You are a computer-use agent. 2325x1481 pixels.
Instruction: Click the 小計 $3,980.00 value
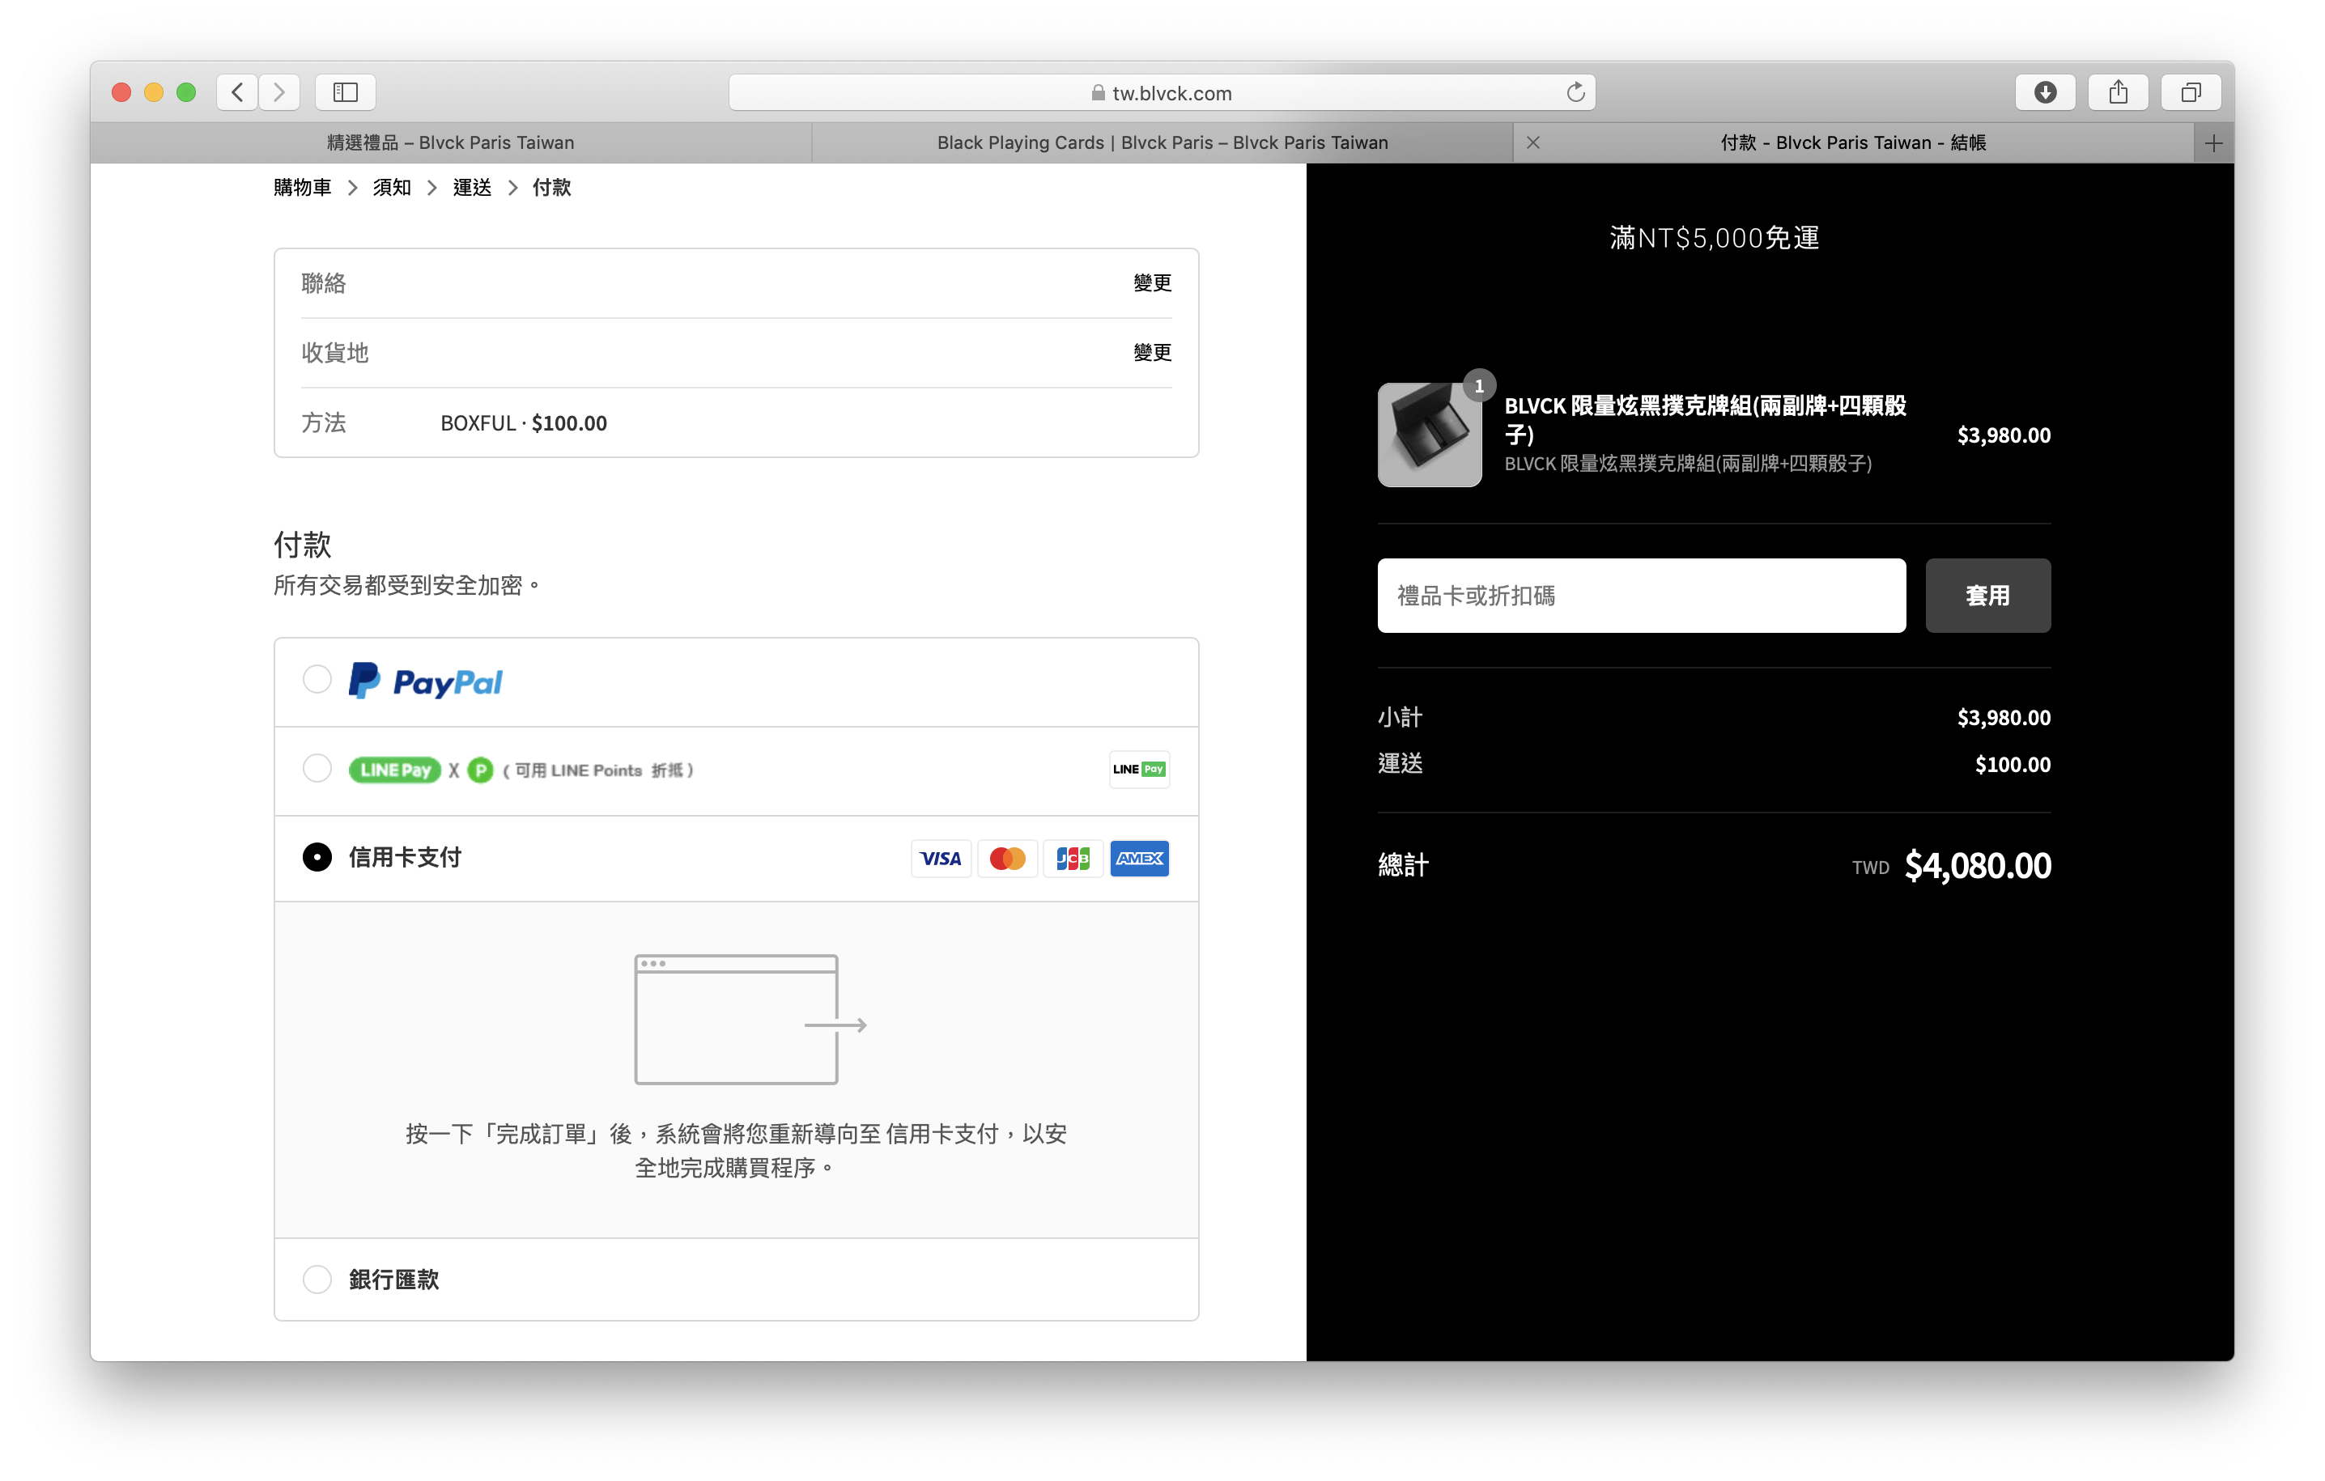(x=2004, y=717)
